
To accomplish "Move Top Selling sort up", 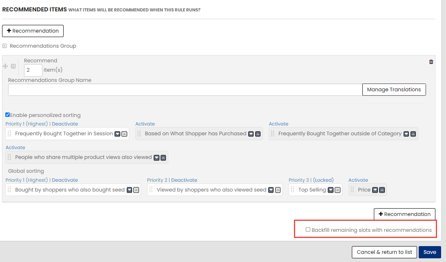I will click(x=337, y=190).
